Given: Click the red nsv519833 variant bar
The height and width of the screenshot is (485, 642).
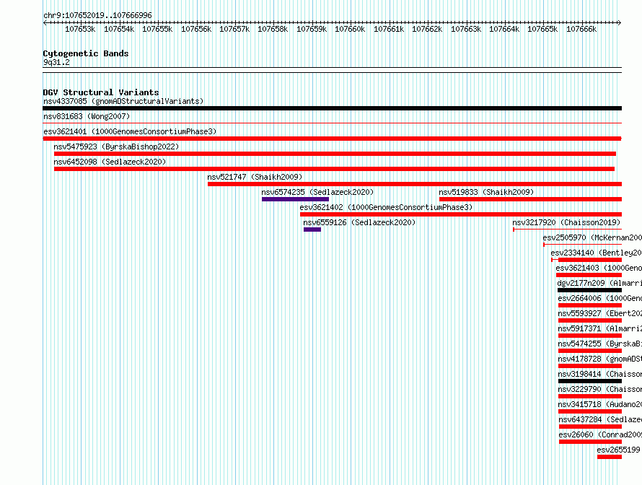Looking at the screenshot, I should (x=530, y=199).
